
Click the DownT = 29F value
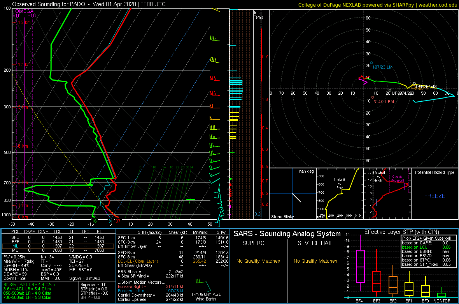point(15,278)
